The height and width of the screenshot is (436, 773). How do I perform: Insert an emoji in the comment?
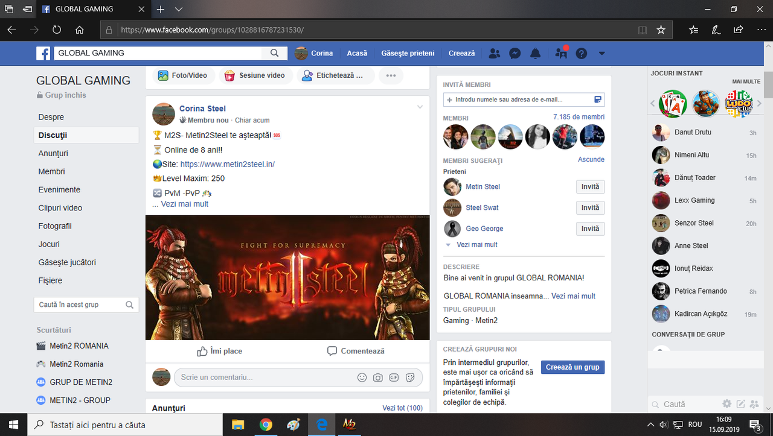tap(362, 378)
